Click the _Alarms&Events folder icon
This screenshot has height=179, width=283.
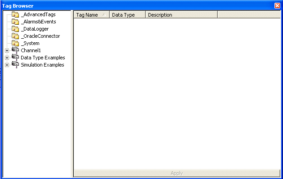coord(15,22)
